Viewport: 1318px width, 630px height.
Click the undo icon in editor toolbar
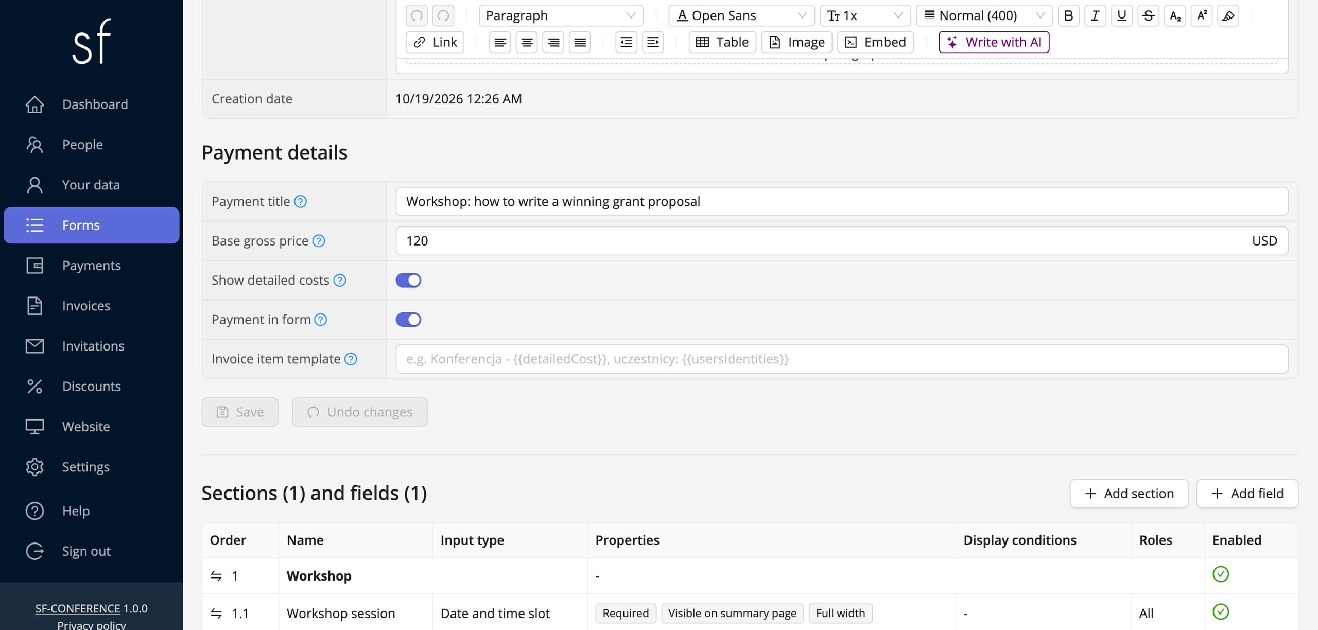pos(417,15)
